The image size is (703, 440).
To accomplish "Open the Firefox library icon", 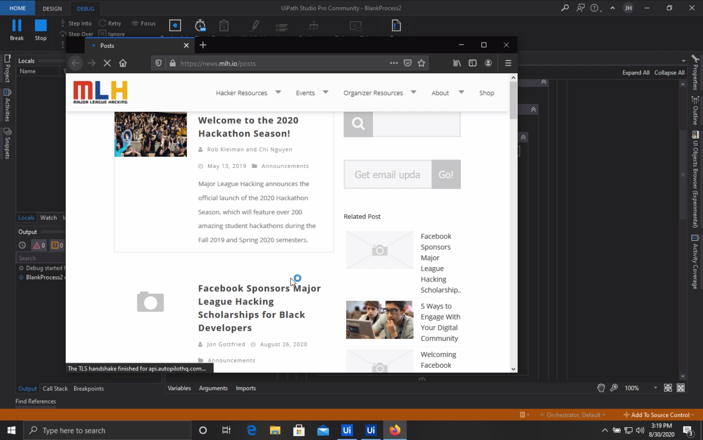I will click(x=457, y=63).
